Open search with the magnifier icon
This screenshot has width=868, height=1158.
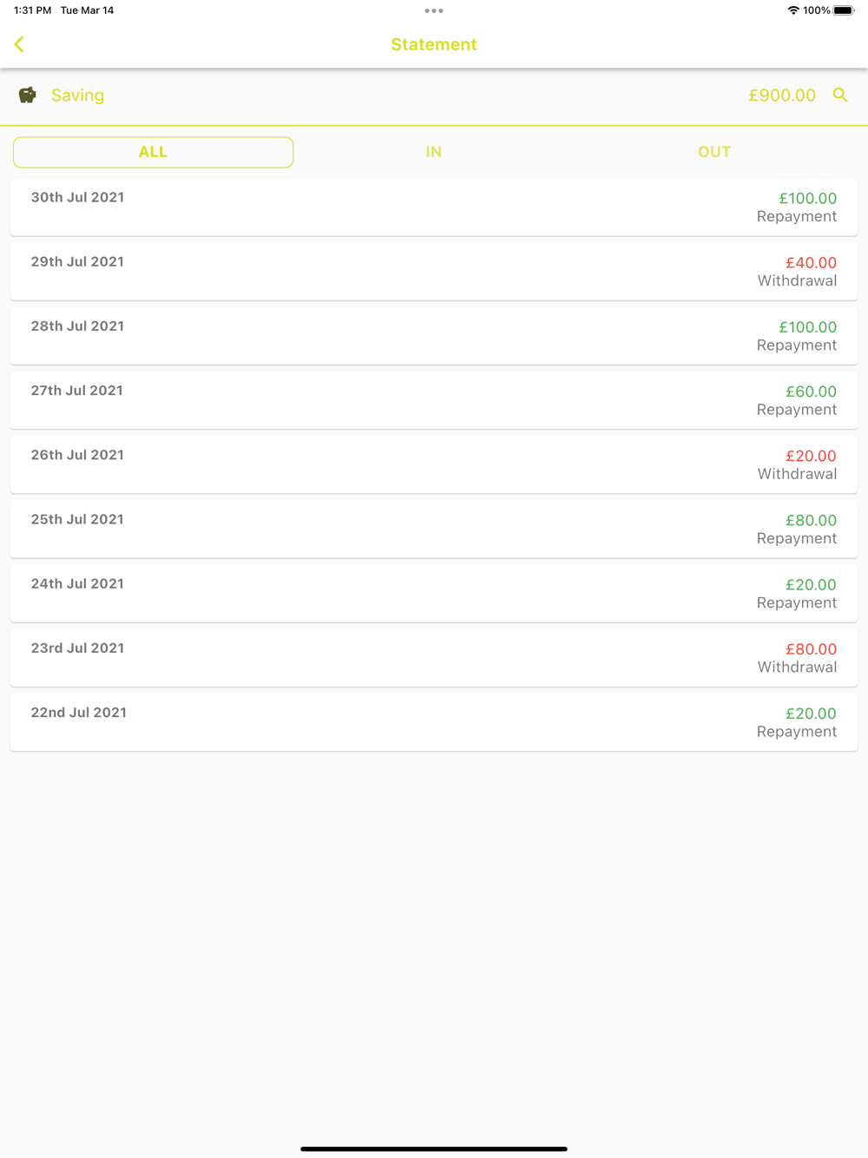840,95
